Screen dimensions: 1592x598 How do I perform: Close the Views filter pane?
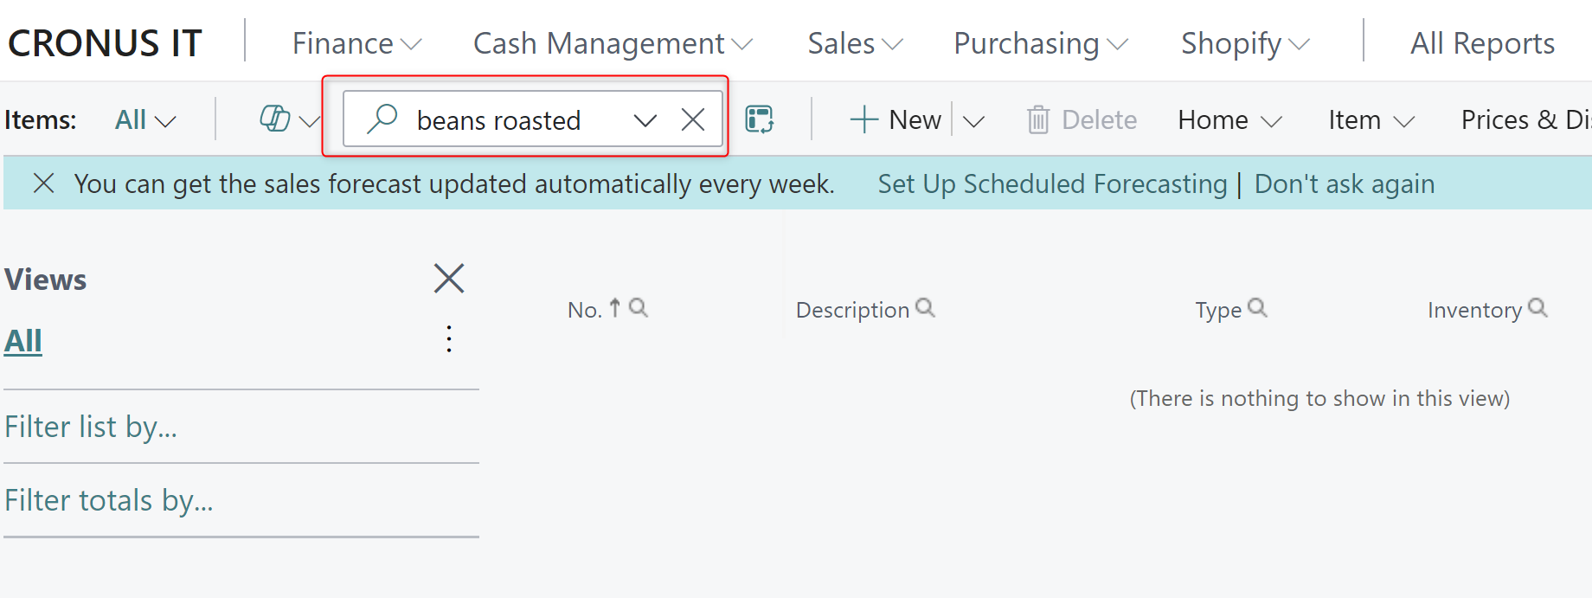pyautogui.click(x=448, y=279)
